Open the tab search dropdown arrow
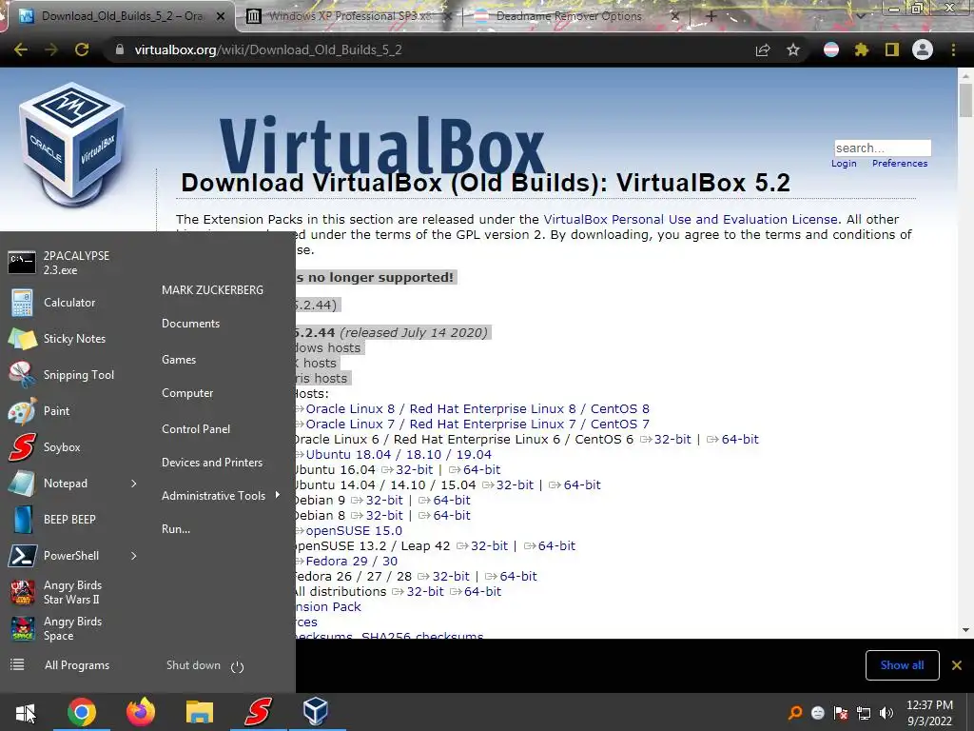 pyautogui.click(x=861, y=15)
